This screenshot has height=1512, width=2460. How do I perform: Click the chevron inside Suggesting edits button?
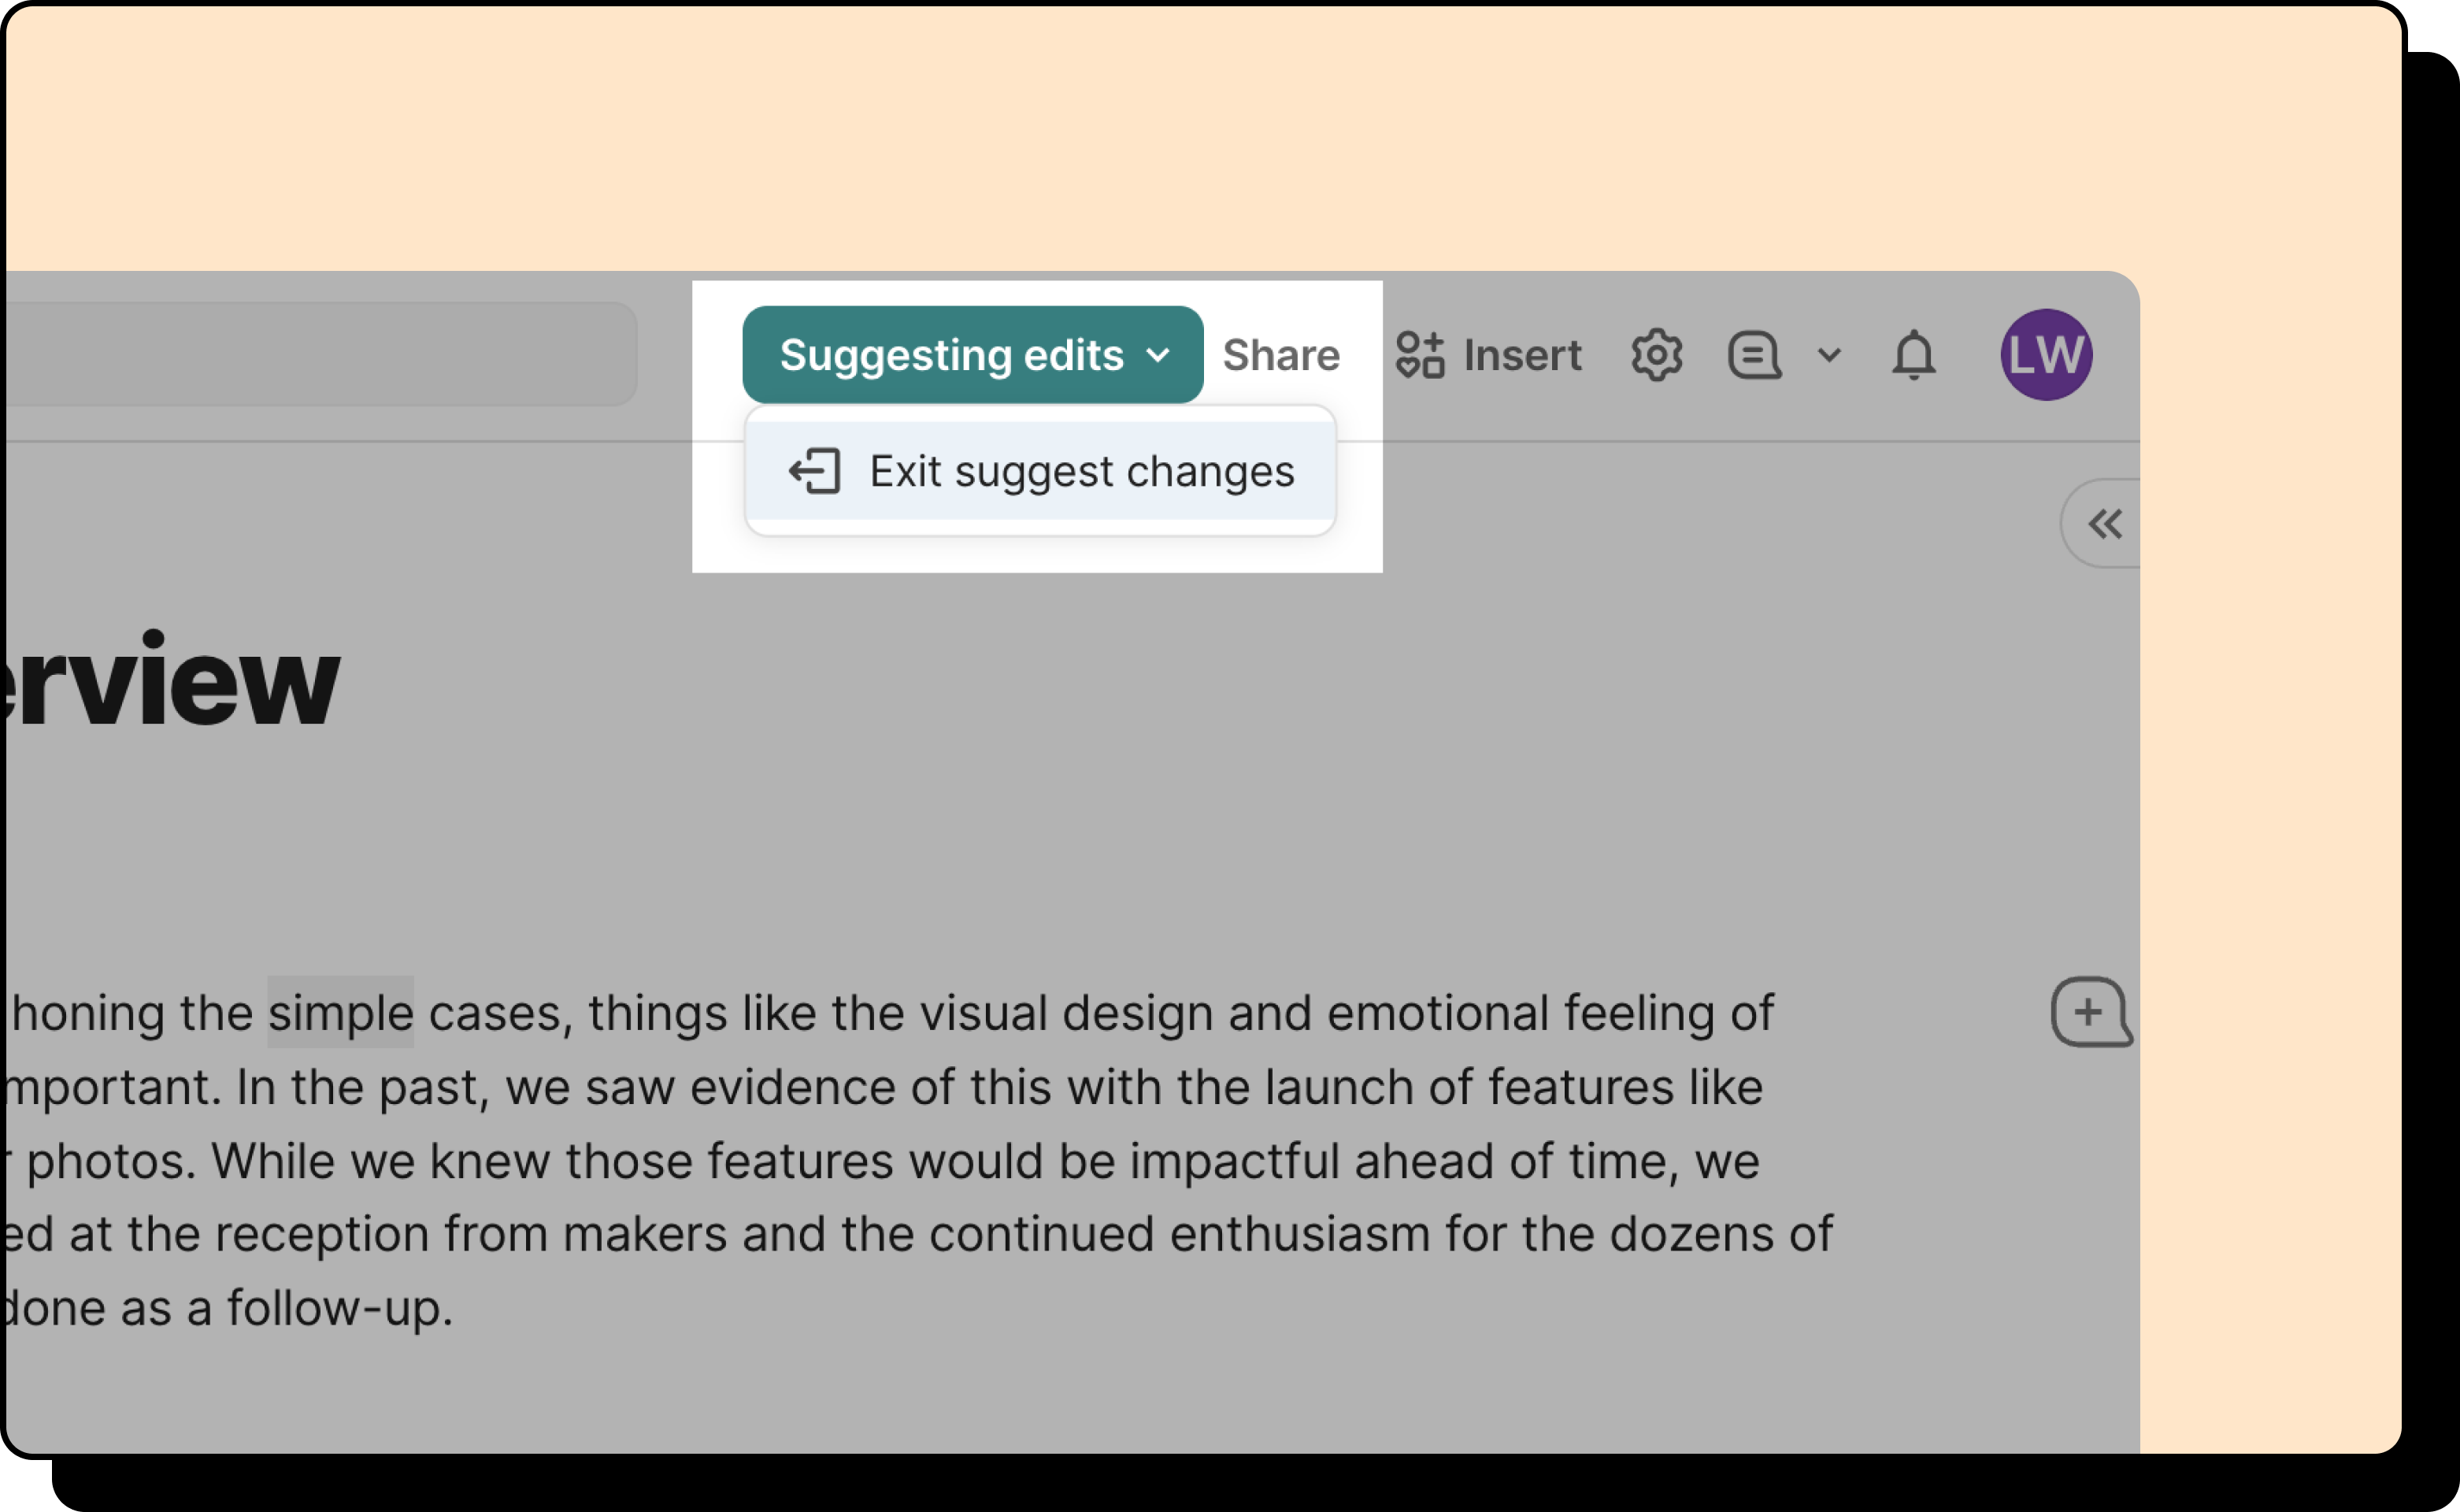(1158, 355)
